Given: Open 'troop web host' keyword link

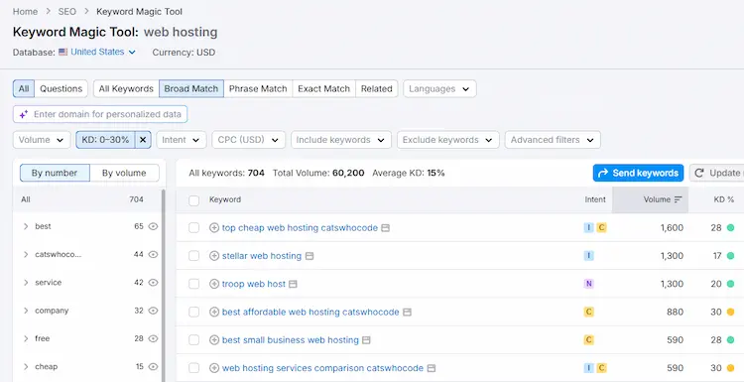Looking at the screenshot, I should pyautogui.click(x=254, y=284).
